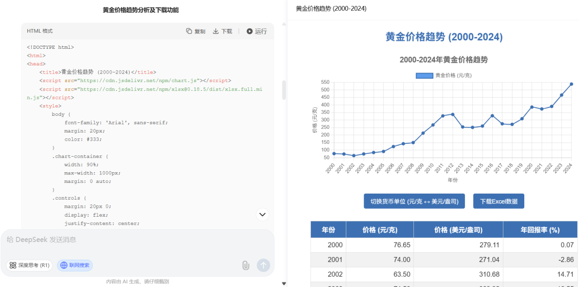Click the 价格 (美元/盎司) column header
Screen dimensions: 579x287
coord(458,230)
